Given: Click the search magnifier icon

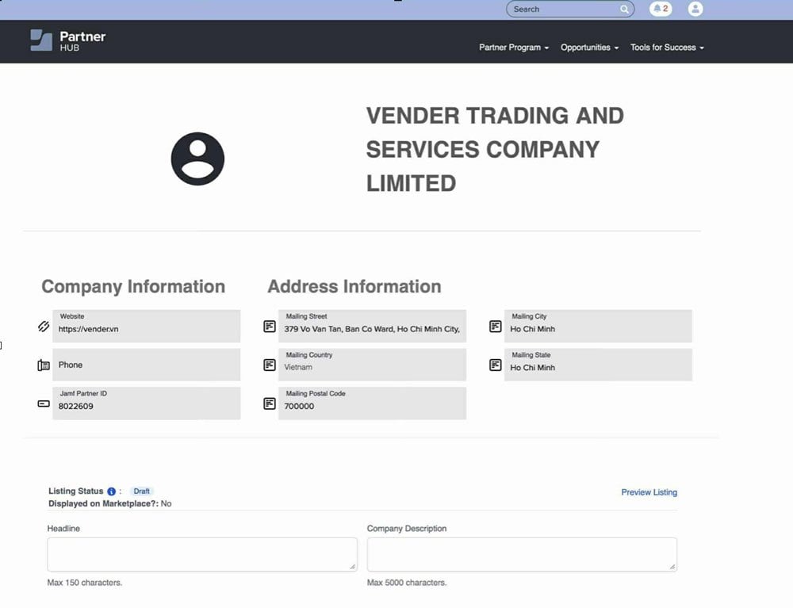Looking at the screenshot, I should 625,9.
